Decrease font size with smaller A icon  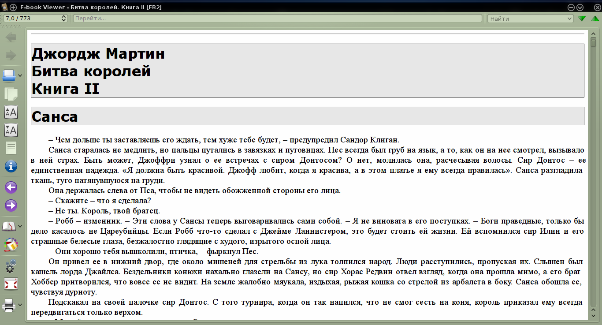(11, 131)
